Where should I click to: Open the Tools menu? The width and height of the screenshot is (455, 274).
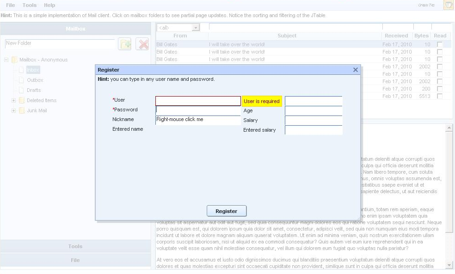pyautogui.click(x=30, y=5)
